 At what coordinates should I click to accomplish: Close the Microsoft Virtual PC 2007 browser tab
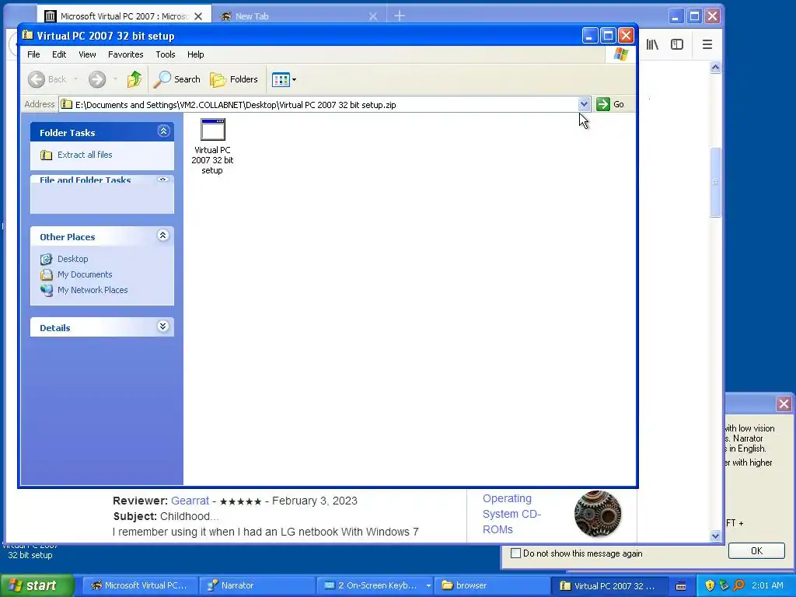coord(198,16)
